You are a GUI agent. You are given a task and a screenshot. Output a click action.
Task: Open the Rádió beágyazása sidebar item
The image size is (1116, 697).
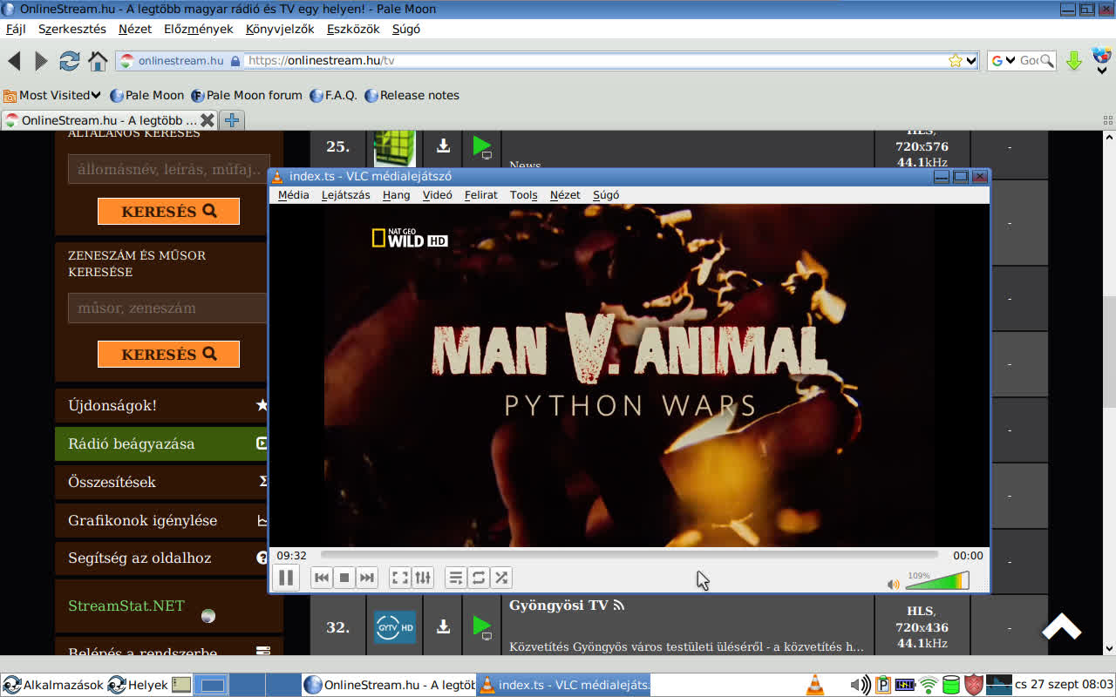pyautogui.click(x=162, y=443)
